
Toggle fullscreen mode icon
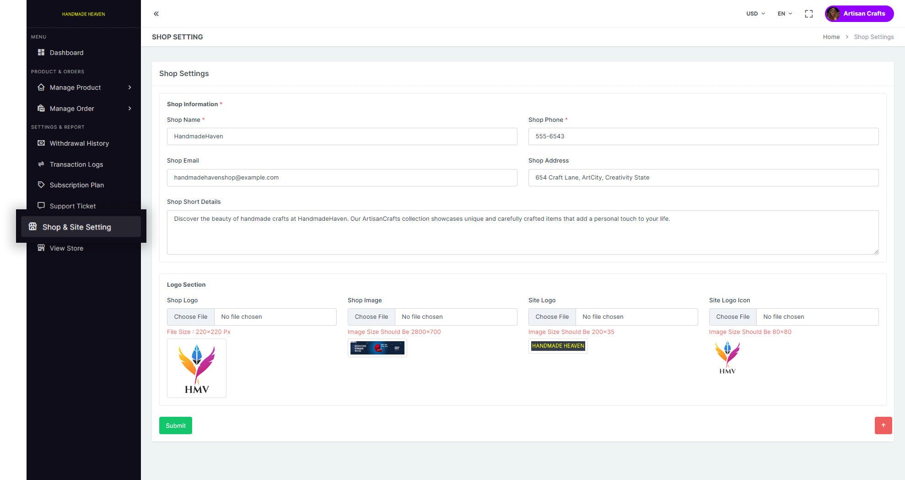point(808,14)
